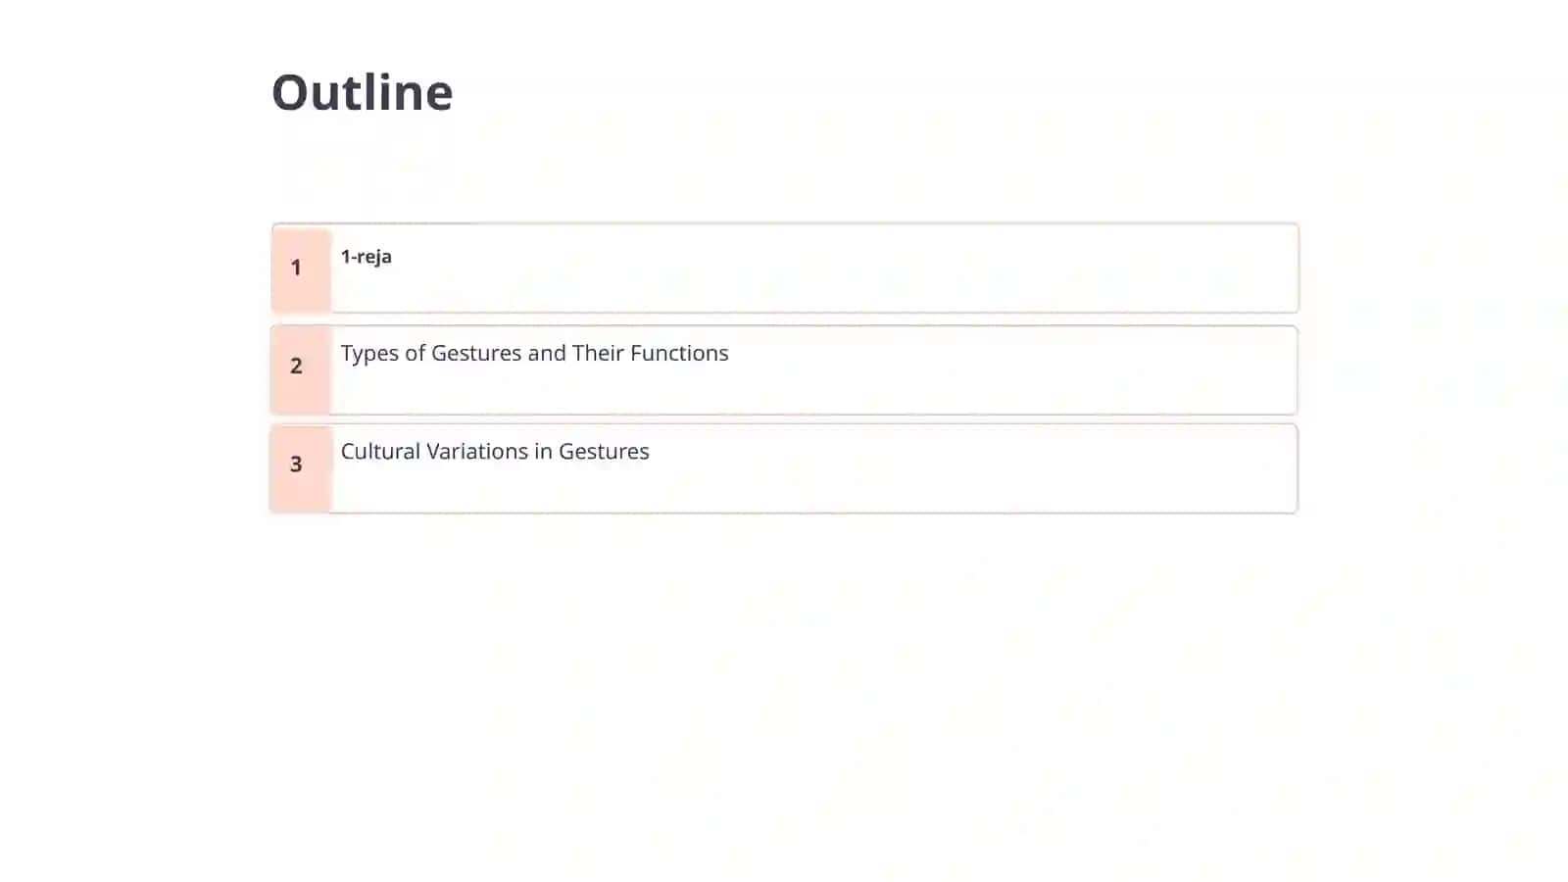Click the Outline slide title
Image resolution: width=1568 pixels, height=882 pixels.
[362, 92]
